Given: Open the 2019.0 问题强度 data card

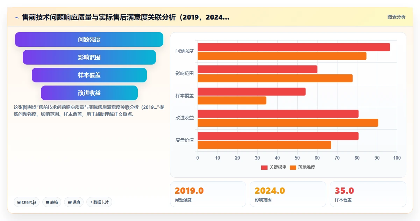Looking at the screenshot, I should pos(208,194).
